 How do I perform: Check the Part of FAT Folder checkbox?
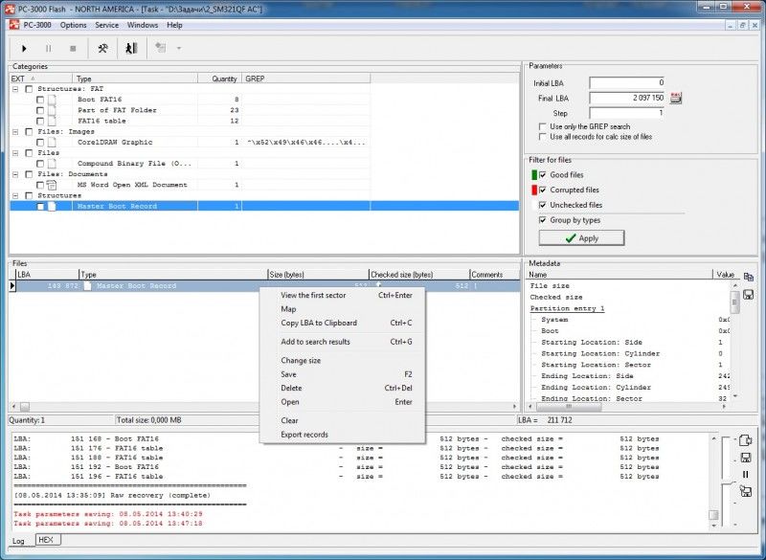point(40,110)
